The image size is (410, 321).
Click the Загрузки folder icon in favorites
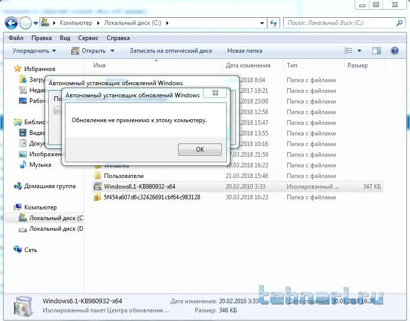tap(23, 79)
